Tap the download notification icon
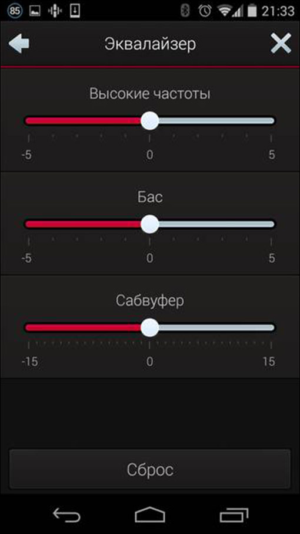The width and height of the screenshot is (300, 534). 75,11
